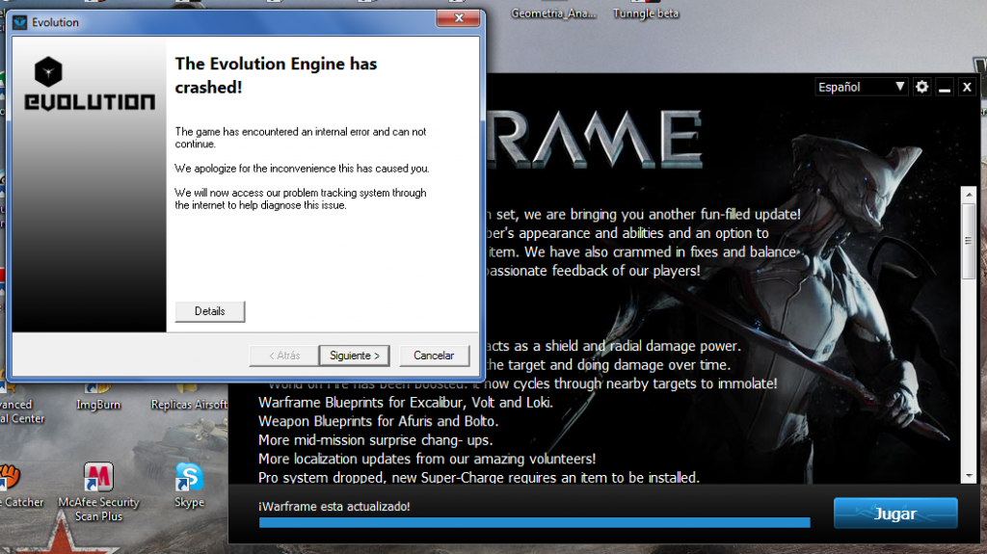Screen dimensions: 987x554
Task: Select the Tunngle beta desktop shortcut
Action: 646,12
